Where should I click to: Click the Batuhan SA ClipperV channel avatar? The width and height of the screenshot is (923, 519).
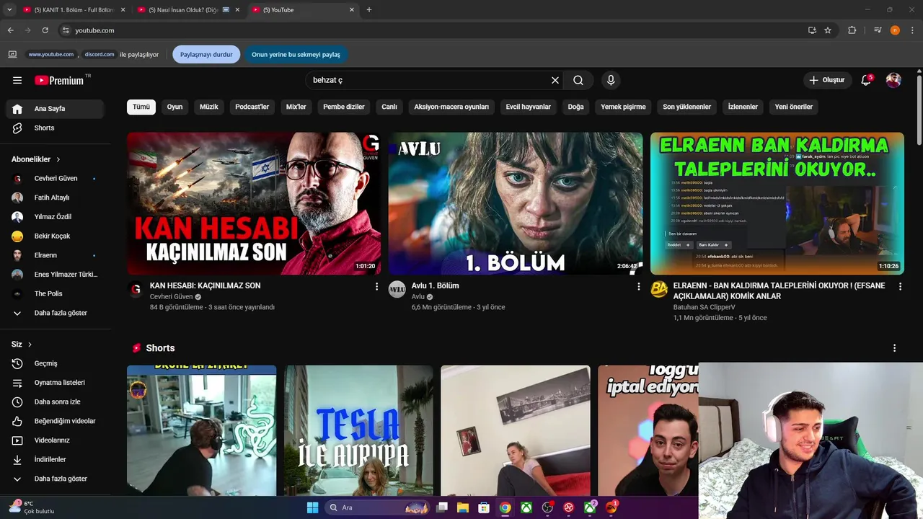pos(659,290)
